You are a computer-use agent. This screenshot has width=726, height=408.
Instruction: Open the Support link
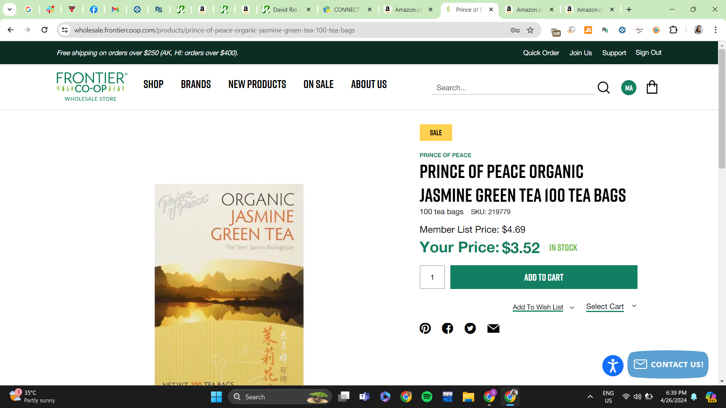click(x=614, y=53)
